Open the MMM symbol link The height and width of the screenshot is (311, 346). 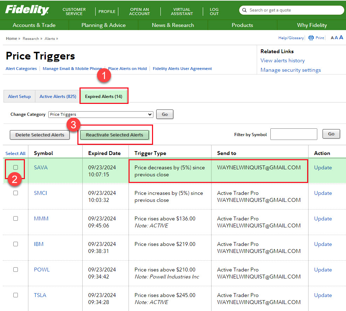click(x=41, y=219)
